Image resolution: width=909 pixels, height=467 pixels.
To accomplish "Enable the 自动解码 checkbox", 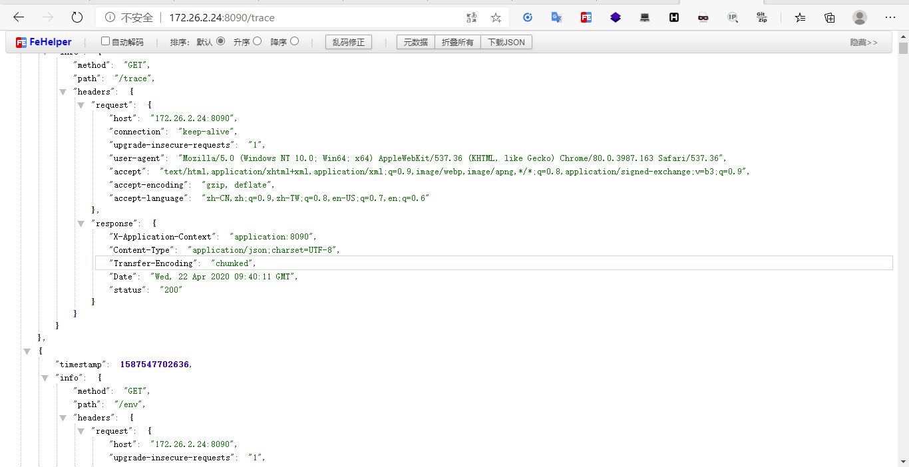I will click(104, 41).
